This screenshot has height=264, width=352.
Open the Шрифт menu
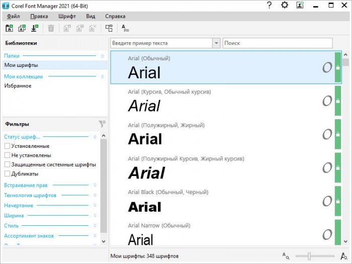click(x=67, y=17)
